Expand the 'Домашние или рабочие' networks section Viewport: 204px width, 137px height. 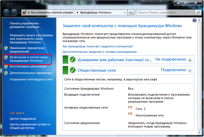(x=190, y=60)
